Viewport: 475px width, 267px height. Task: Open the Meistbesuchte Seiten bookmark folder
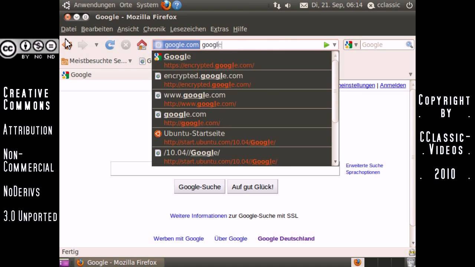point(97,61)
